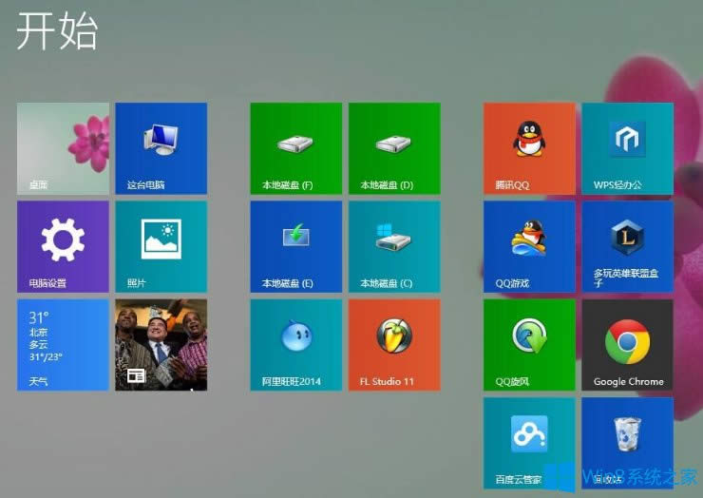Launch the 照片 photos tile
Screen dimensions: 703x498
coord(161,245)
